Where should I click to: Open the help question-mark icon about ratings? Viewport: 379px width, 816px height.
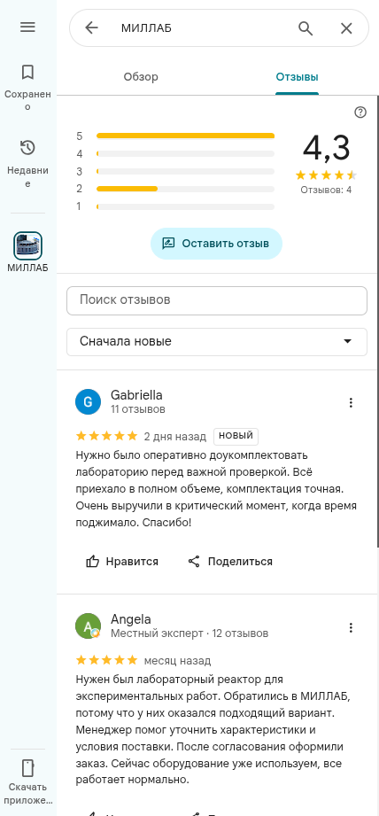coord(360,113)
